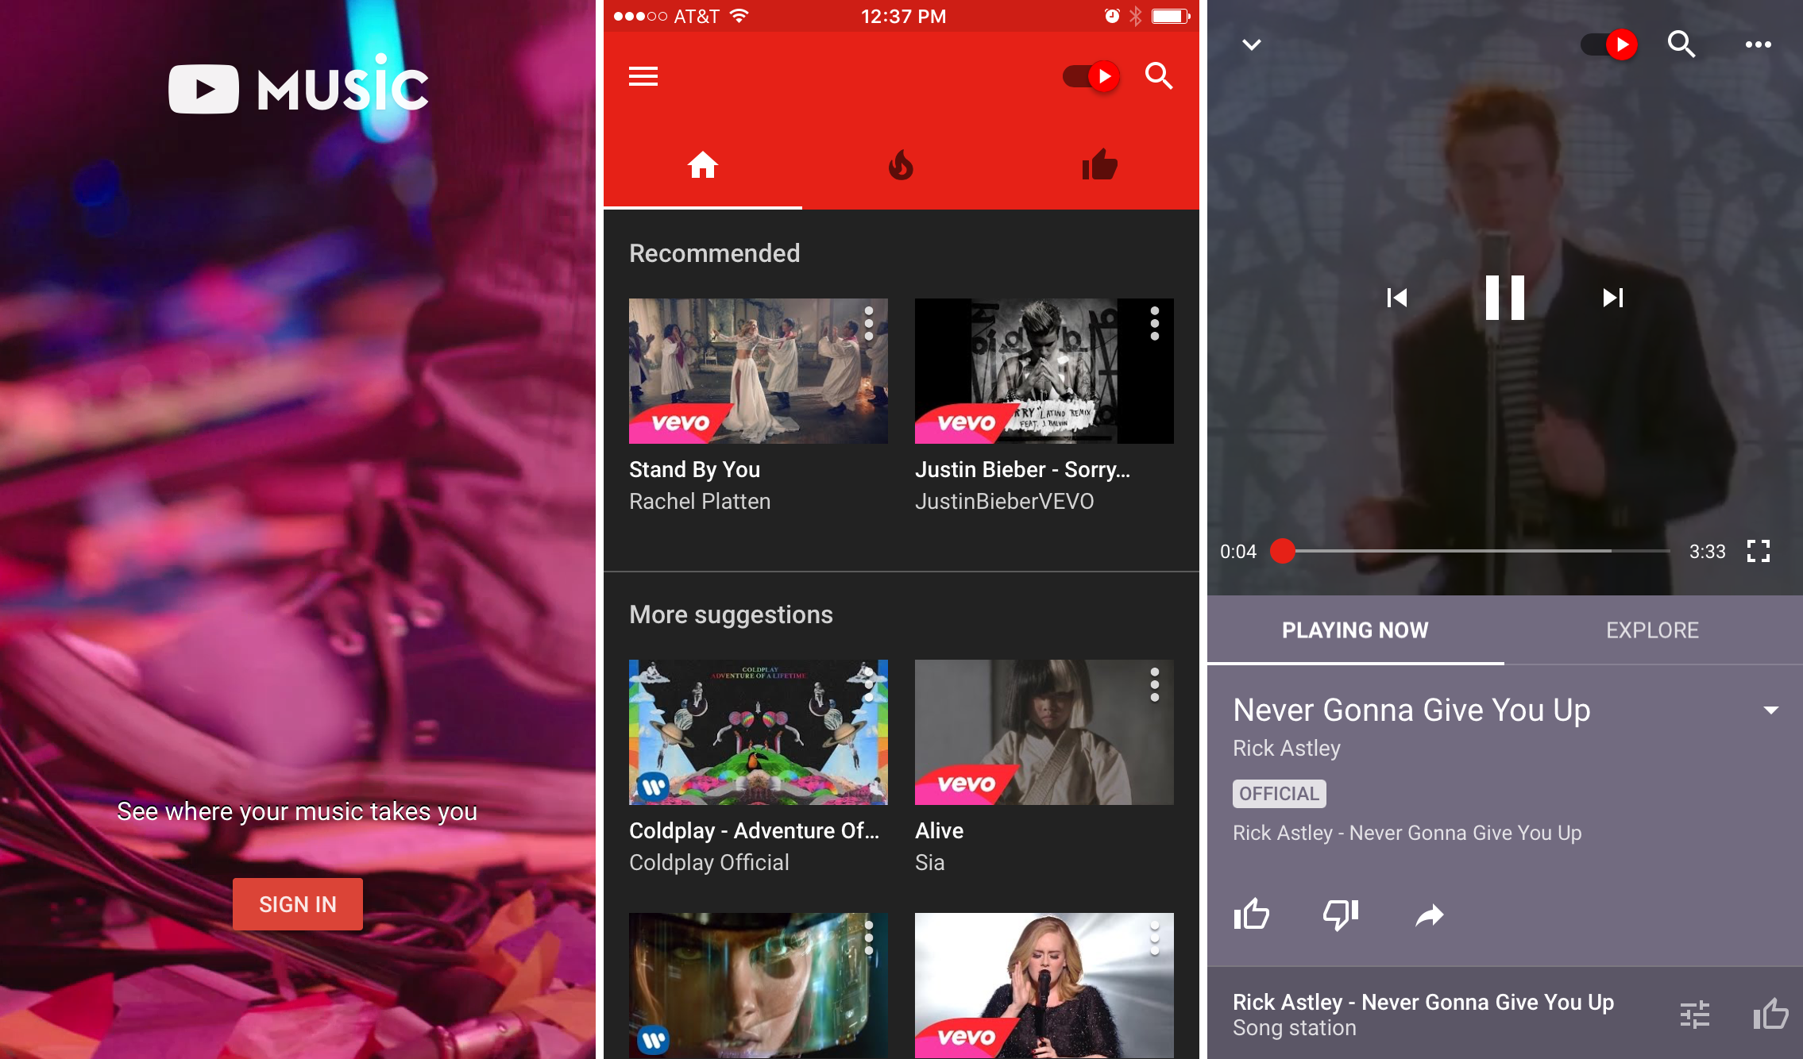Image resolution: width=1803 pixels, height=1059 pixels.
Task: Click the search icon in YouTube Music app
Action: click(x=1157, y=75)
